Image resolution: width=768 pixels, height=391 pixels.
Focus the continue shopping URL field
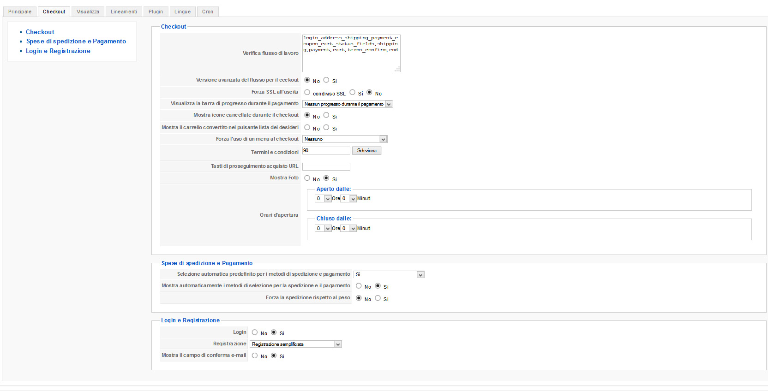click(x=326, y=166)
